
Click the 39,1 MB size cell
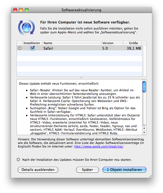pos(134,48)
